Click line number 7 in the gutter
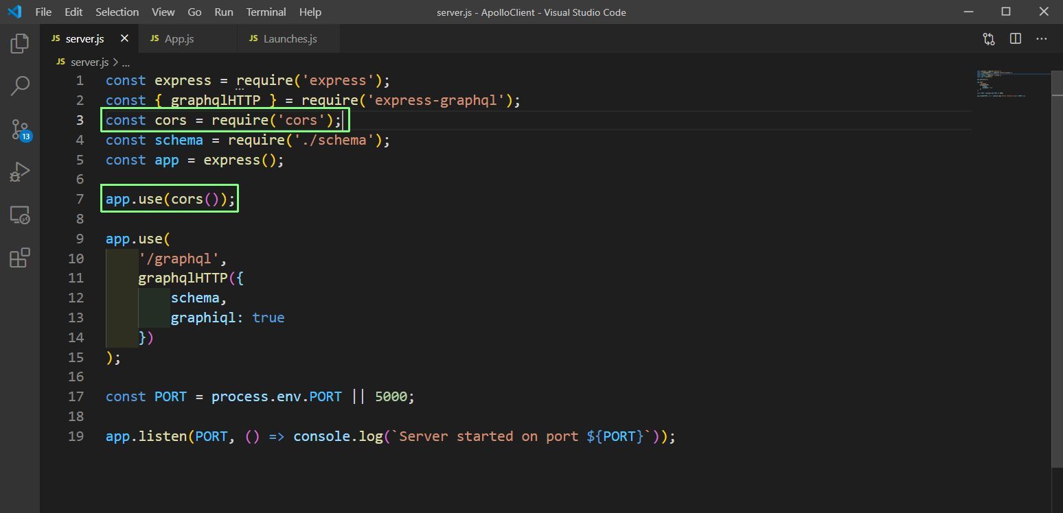The image size is (1063, 513). tap(80, 199)
